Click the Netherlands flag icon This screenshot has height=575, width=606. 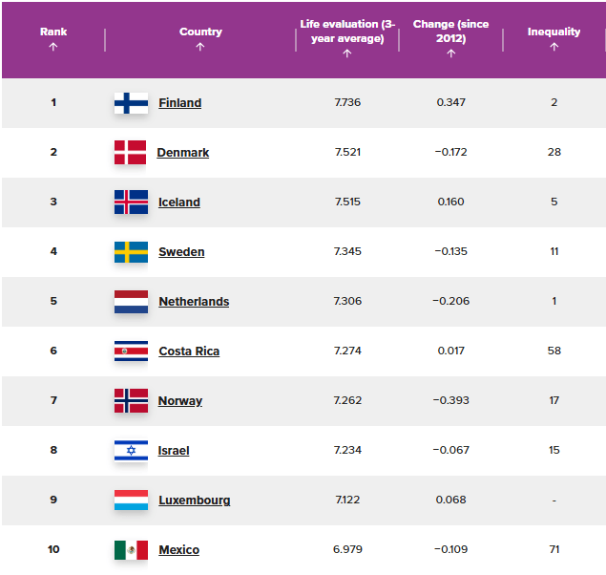pos(131,302)
